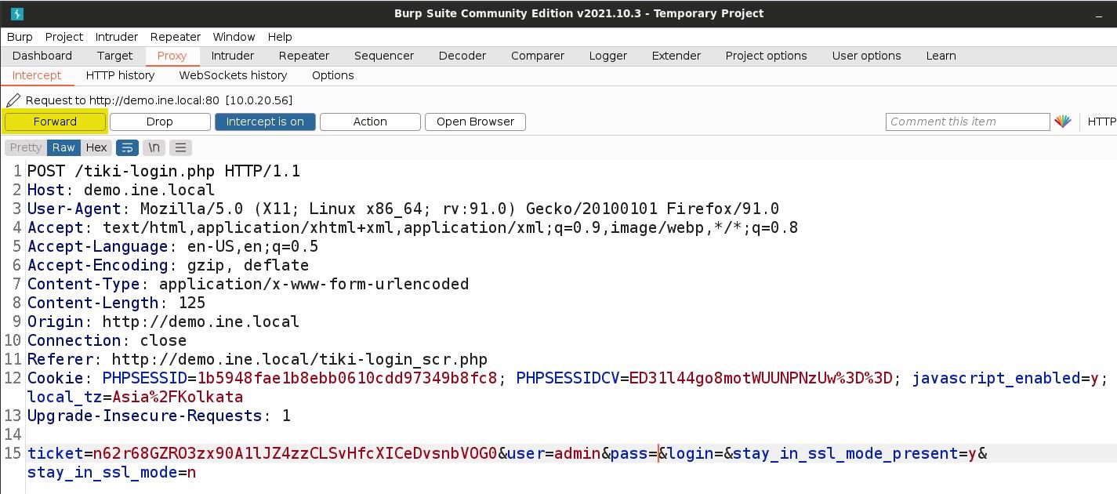
Task: Click the Comment this item field
Action: click(967, 122)
